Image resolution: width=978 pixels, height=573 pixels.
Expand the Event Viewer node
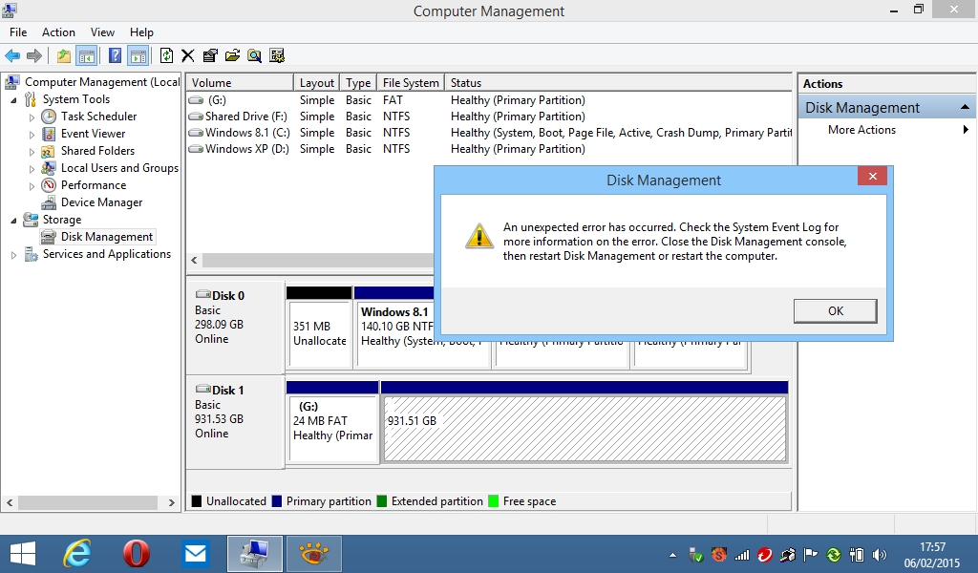point(32,134)
